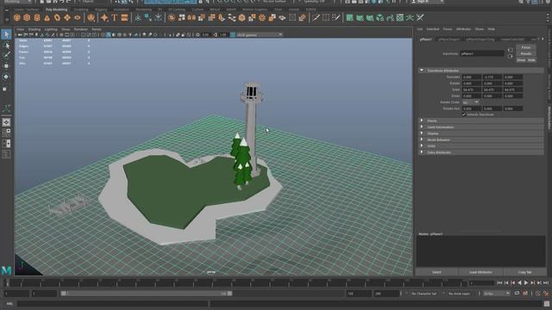Click the current frame marker on timeline
This screenshot has height=310, width=552.
coord(8,283)
